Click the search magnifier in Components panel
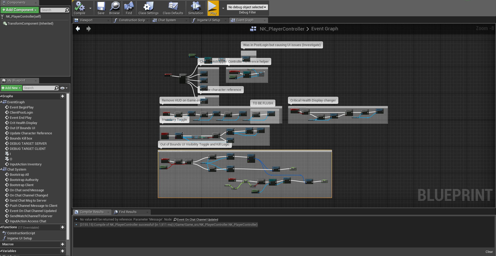Screen dimensions: 496x256 tap(67, 10)
